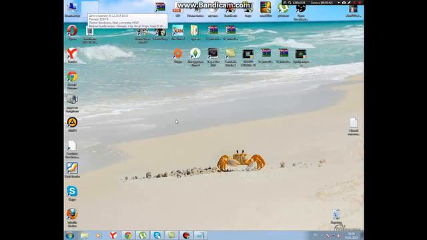This screenshot has width=427, height=240.
Task: Open Skype from the desktop
Action: (x=72, y=193)
